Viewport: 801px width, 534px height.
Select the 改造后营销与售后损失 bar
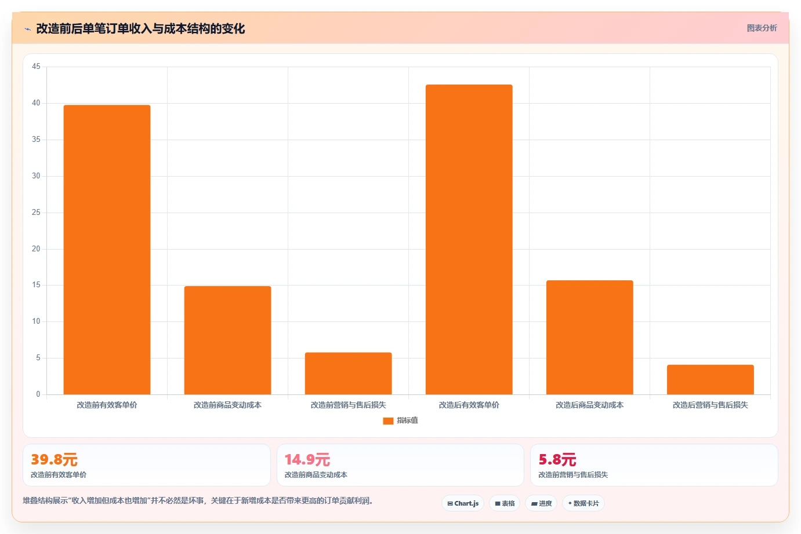[710, 380]
